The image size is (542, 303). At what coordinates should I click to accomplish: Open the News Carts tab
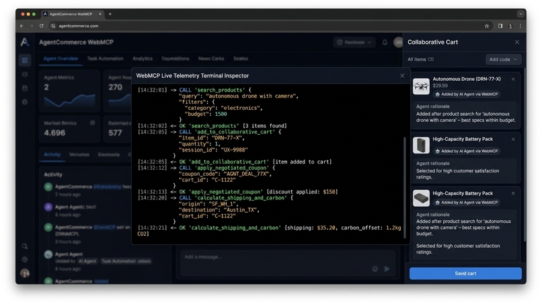(x=211, y=59)
